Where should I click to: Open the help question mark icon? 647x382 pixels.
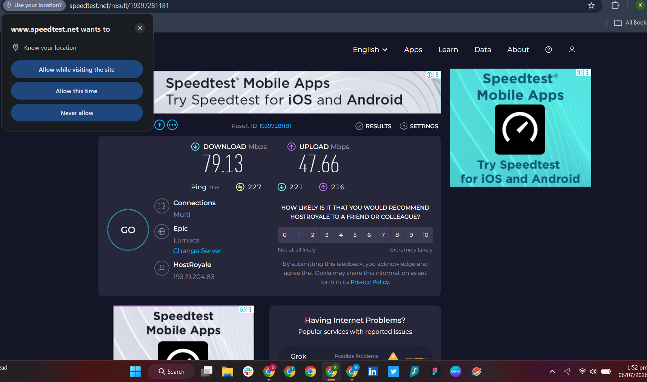pyautogui.click(x=549, y=49)
